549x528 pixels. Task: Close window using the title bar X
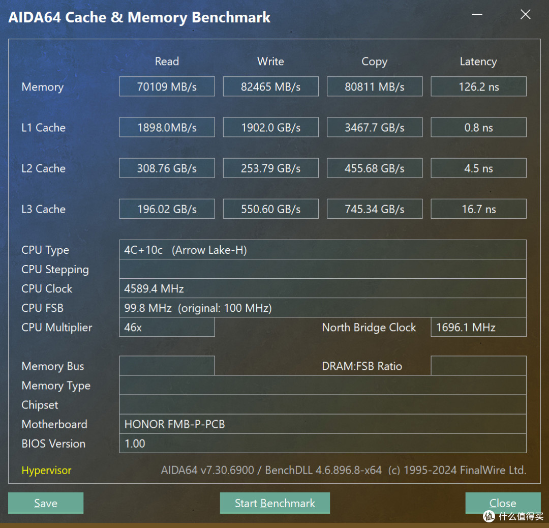pos(525,14)
